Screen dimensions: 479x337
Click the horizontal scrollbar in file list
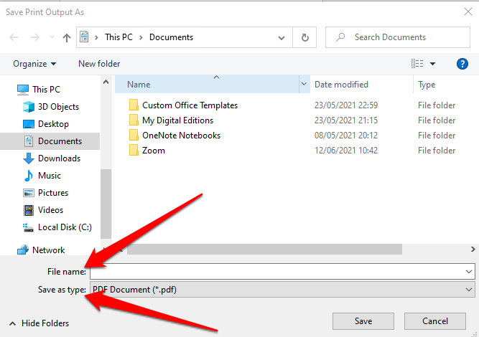pos(264,250)
